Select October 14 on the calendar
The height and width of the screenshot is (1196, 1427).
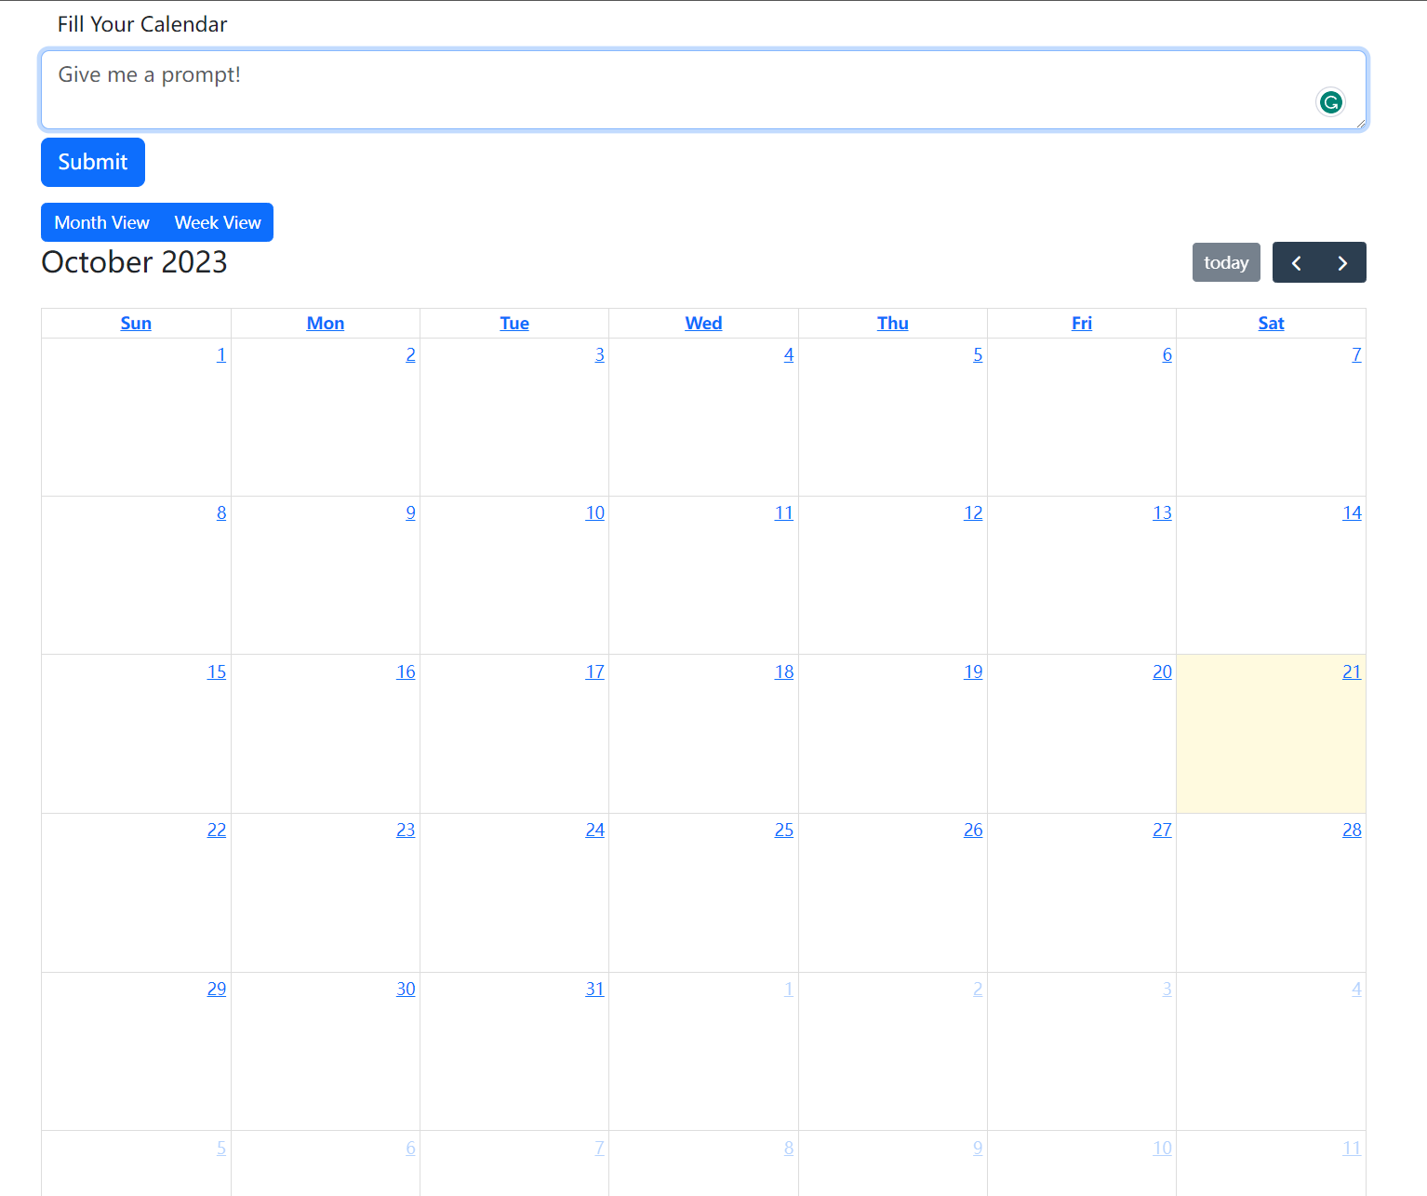pyautogui.click(x=1352, y=512)
